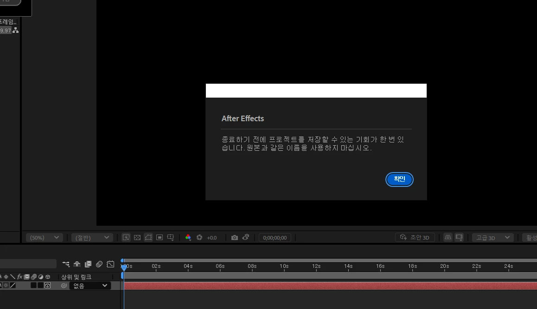Click the show snapshot icon
The height and width of the screenshot is (309, 537).
246,237
